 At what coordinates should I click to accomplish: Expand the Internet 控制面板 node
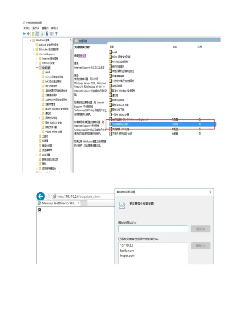[37, 58]
